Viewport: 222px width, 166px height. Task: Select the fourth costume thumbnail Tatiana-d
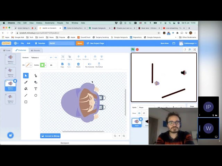pyautogui.click(x=10, y=99)
